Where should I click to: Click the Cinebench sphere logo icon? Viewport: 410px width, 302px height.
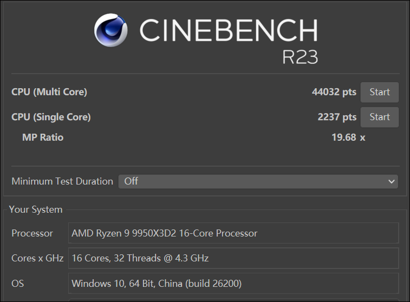111,30
